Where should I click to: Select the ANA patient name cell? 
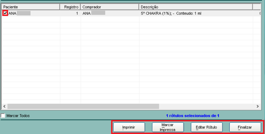coord(20,13)
